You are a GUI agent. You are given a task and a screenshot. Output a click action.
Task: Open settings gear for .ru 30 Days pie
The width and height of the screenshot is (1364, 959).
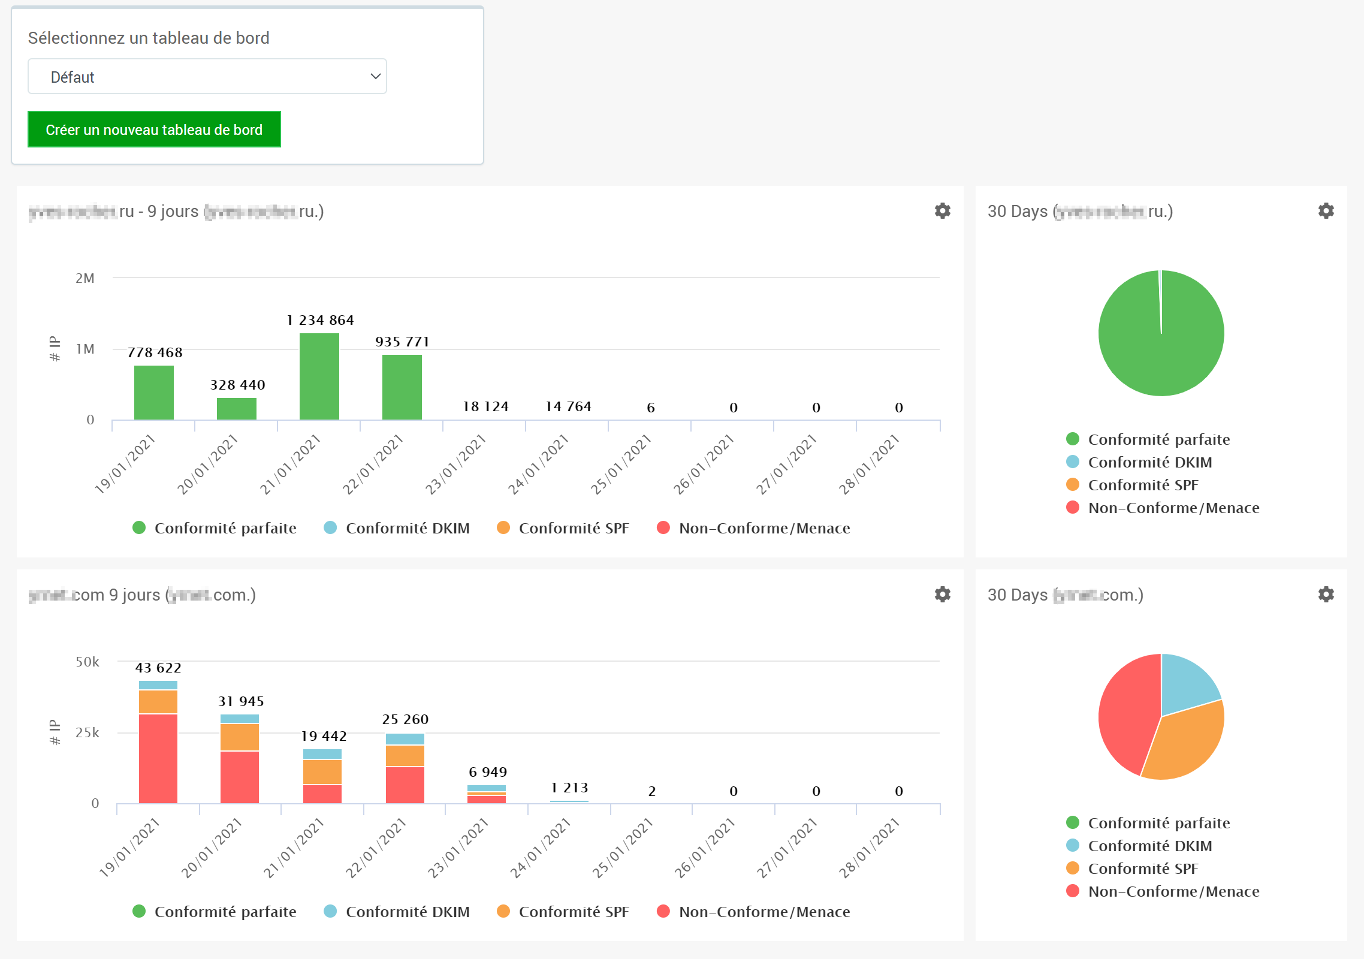1326,211
